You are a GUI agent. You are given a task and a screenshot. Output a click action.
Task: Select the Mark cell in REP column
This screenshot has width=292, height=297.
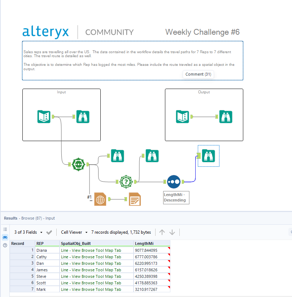47,289
